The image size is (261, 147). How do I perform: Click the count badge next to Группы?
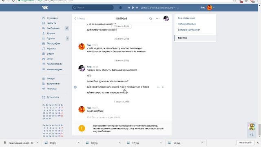coord(67,38)
